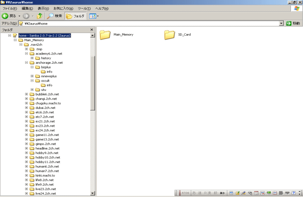
Task: Click the ATOK calendar-style palette icon
Action: [256, 193]
